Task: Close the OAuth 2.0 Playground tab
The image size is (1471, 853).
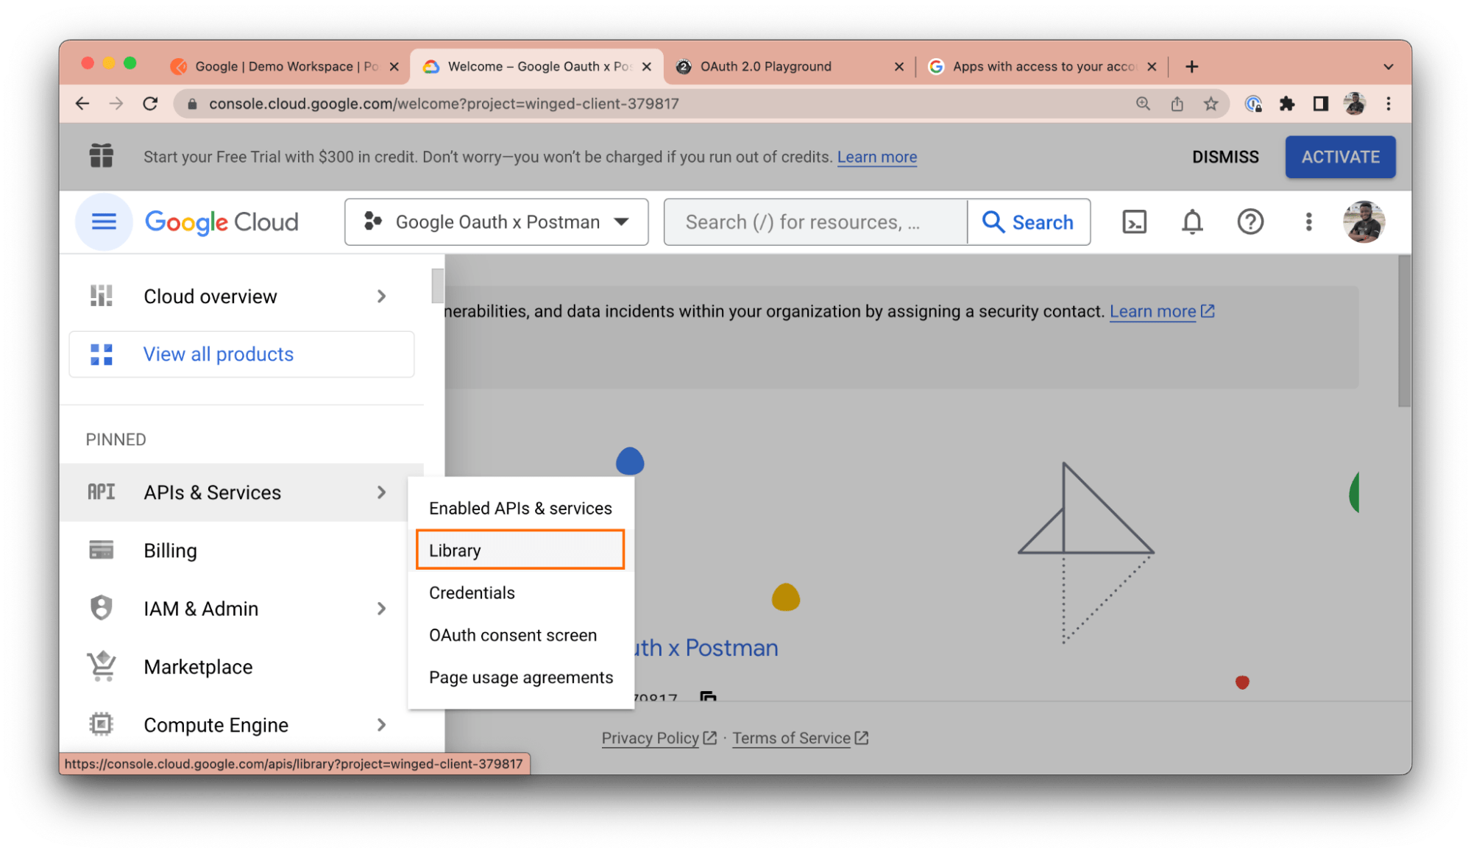Action: pyautogui.click(x=898, y=66)
